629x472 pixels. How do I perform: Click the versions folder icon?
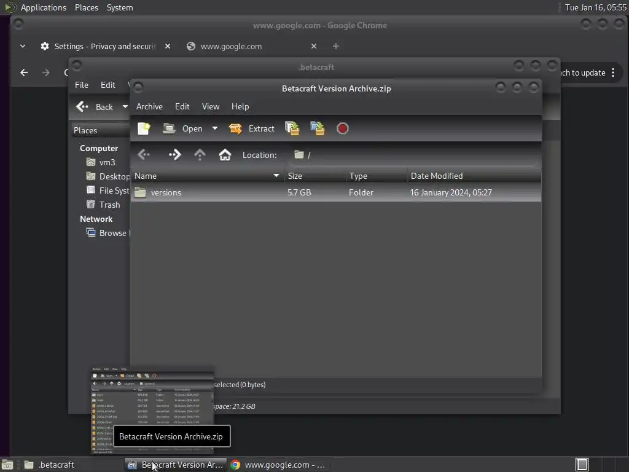140,192
